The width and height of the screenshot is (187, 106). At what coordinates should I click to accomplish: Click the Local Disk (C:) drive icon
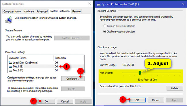(10, 63)
